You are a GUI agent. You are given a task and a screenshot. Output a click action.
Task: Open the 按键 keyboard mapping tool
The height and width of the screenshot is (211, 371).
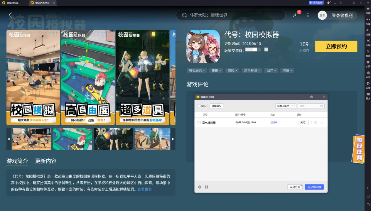tap(368, 10)
